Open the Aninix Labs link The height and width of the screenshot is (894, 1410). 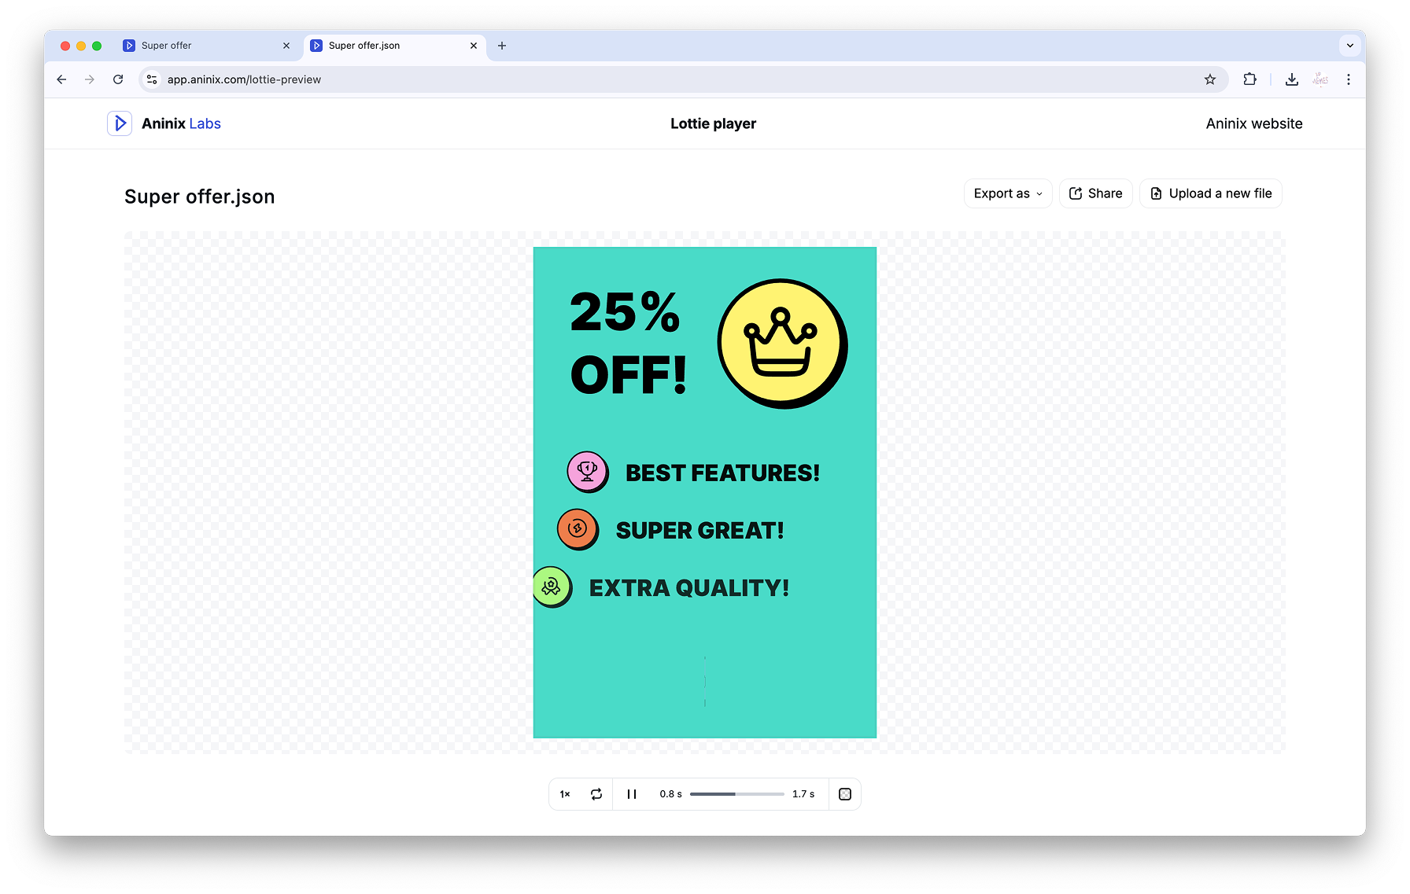[181, 123]
